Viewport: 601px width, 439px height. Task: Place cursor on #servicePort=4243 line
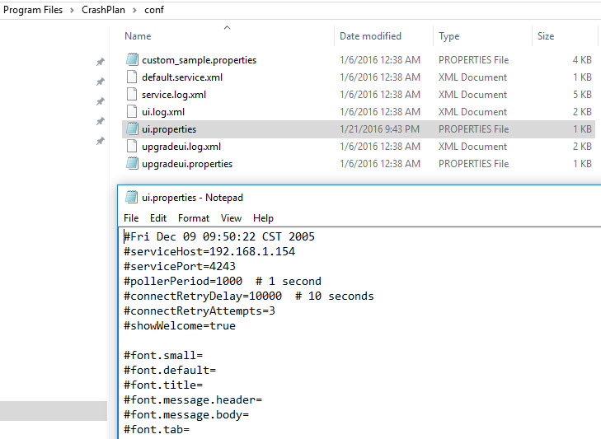tap(180, 266)
